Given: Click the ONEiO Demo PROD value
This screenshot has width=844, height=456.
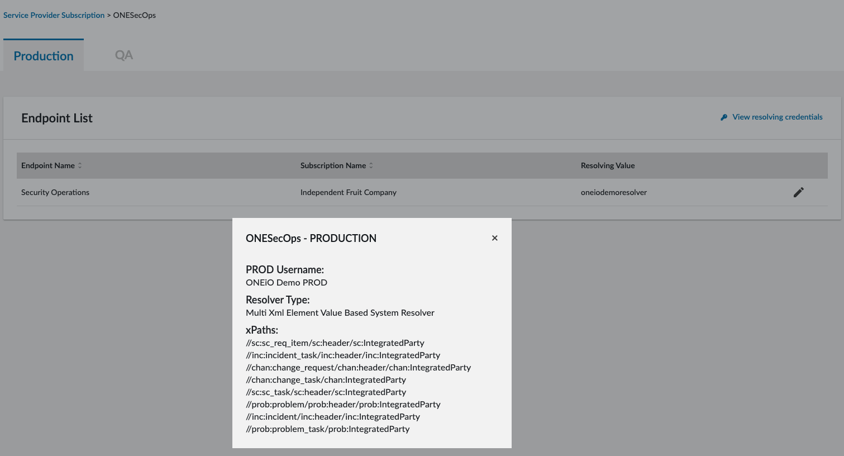Looking at the screenshot, I should [x=287, y=282].
